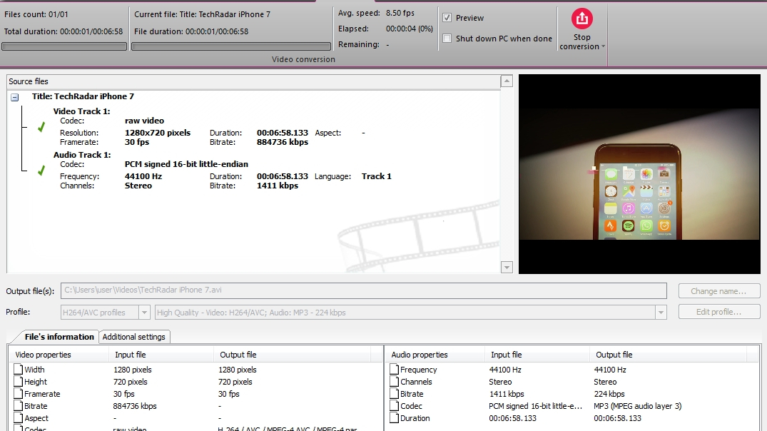Image resolution: width=767 pixels, height=431 pixels.
Task: Click the Height property icon
Action: [18, 382]
